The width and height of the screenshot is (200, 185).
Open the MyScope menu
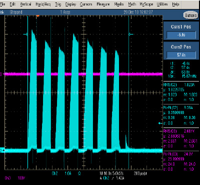[146, 4]
